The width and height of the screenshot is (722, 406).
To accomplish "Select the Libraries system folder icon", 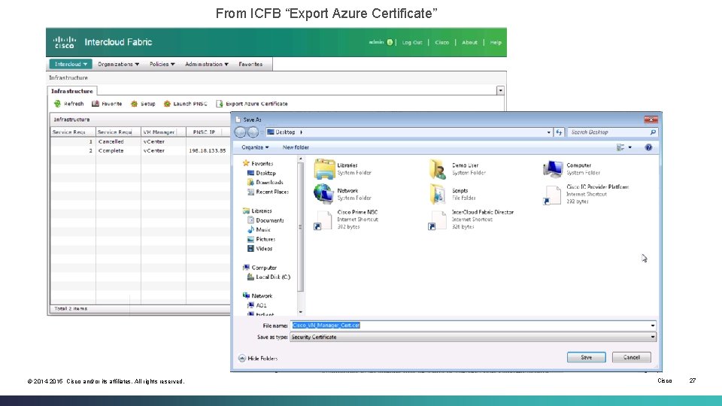I will point(325,169).
